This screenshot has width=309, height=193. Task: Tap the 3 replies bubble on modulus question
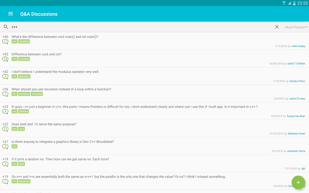5,76
